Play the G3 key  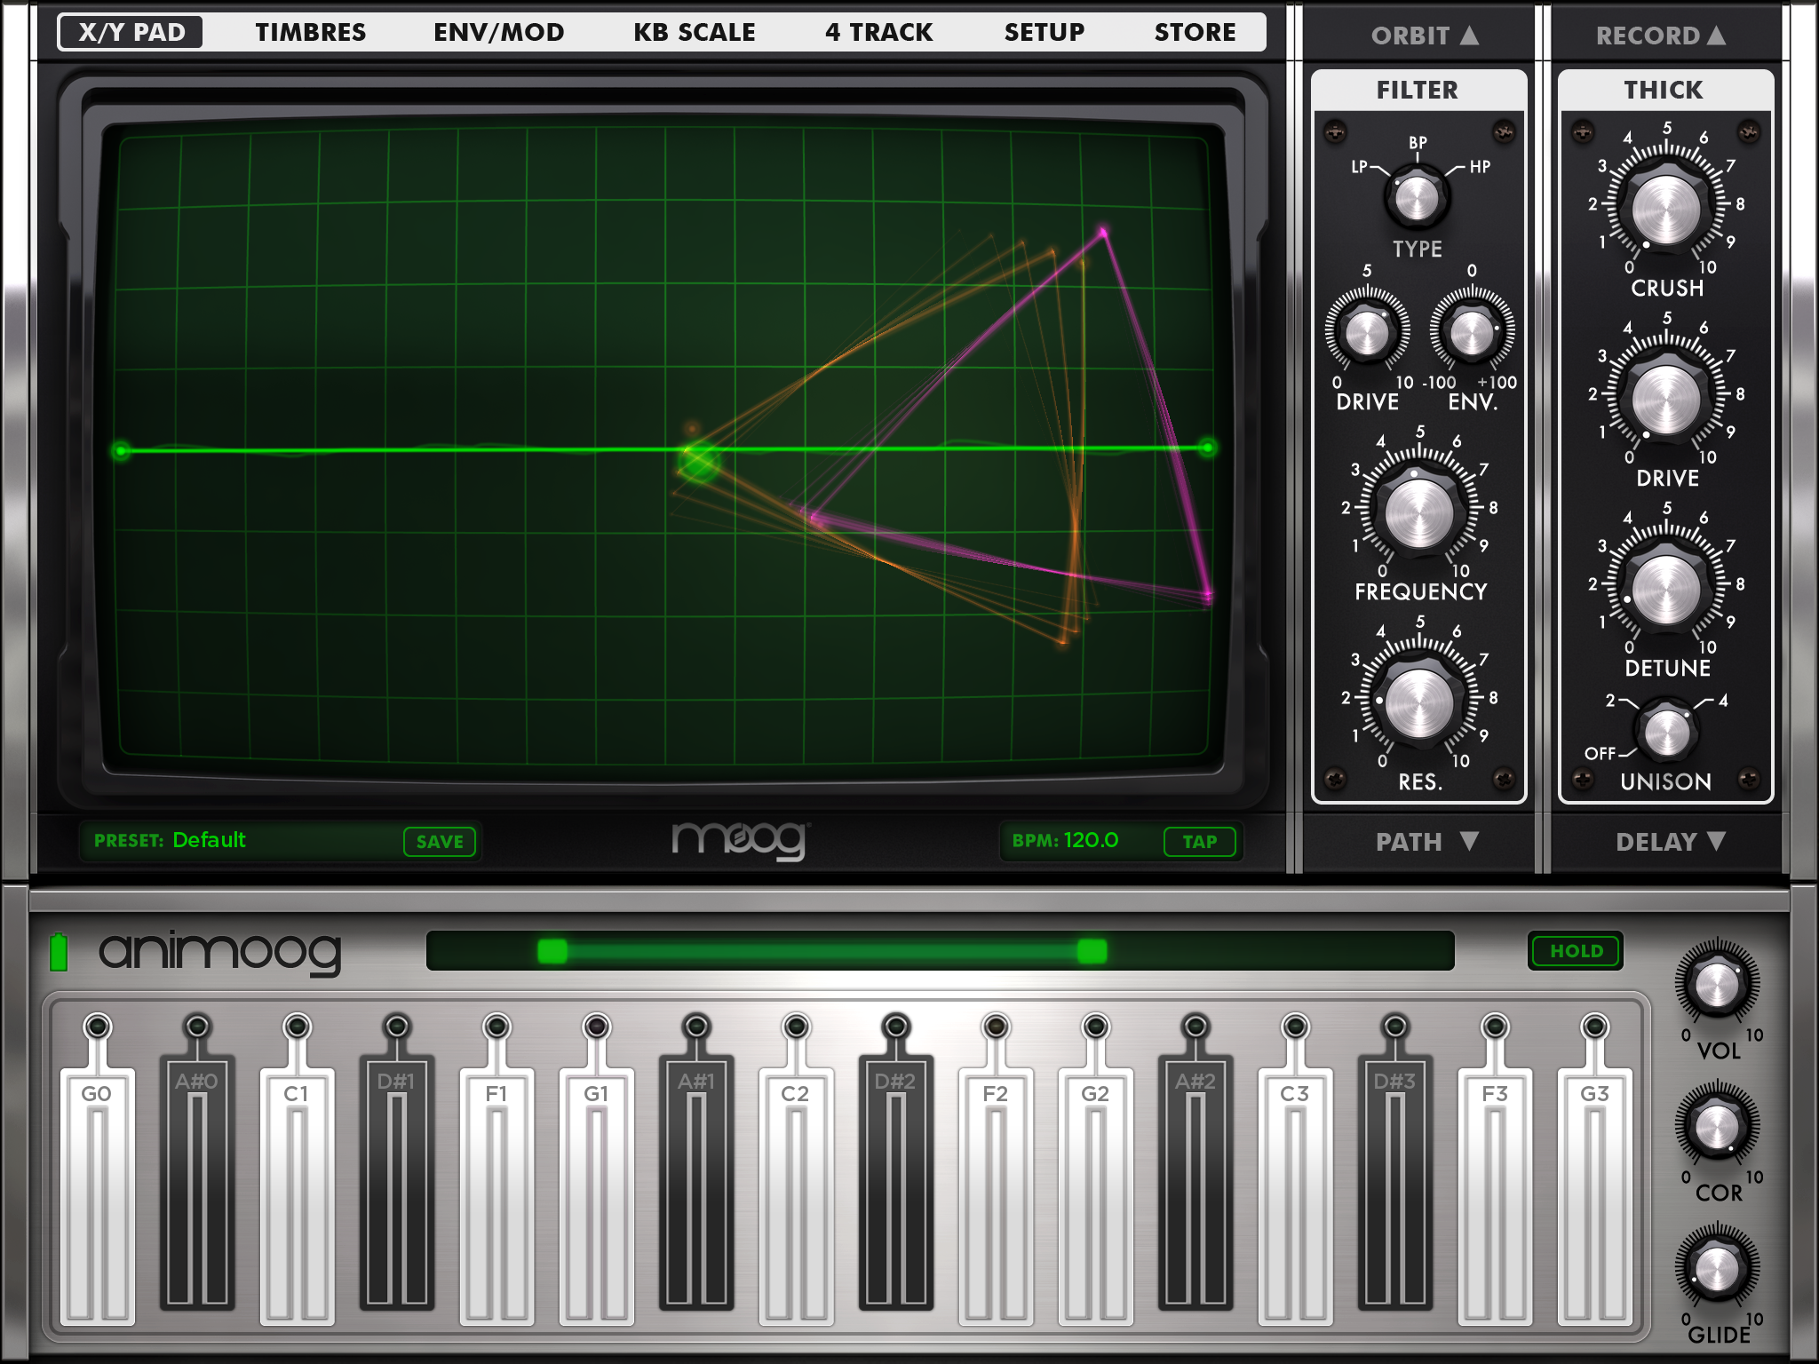pos(1595,1197)
